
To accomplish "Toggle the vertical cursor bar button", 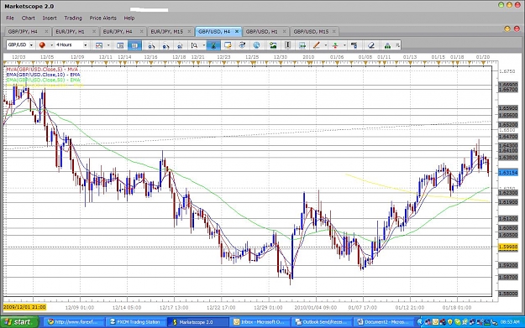I will (x=287, y=45).
